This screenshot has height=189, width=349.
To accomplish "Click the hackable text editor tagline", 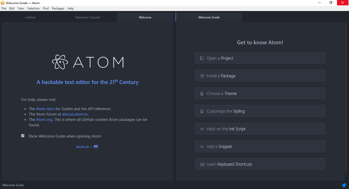I will (88, 82).
